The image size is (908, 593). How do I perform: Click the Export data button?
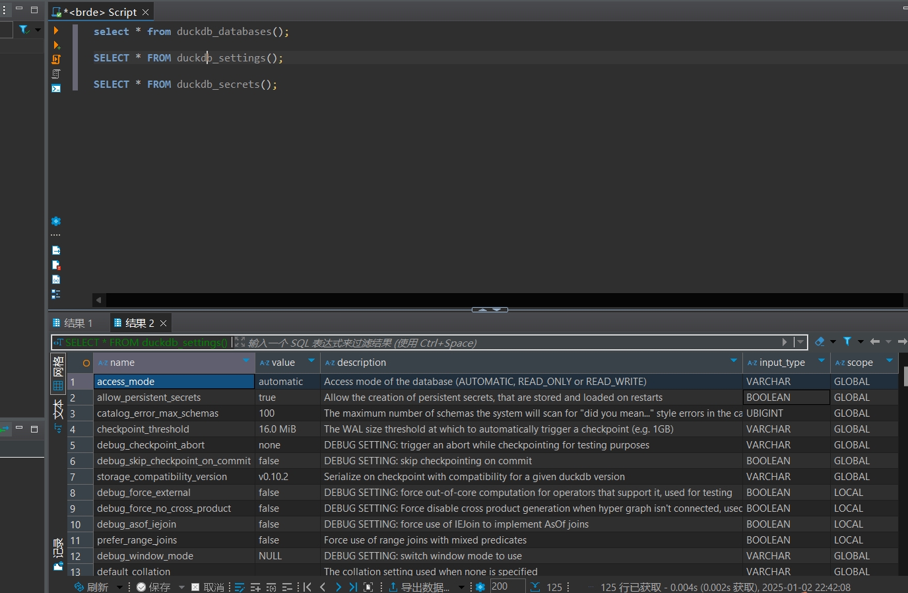(419, 587)
